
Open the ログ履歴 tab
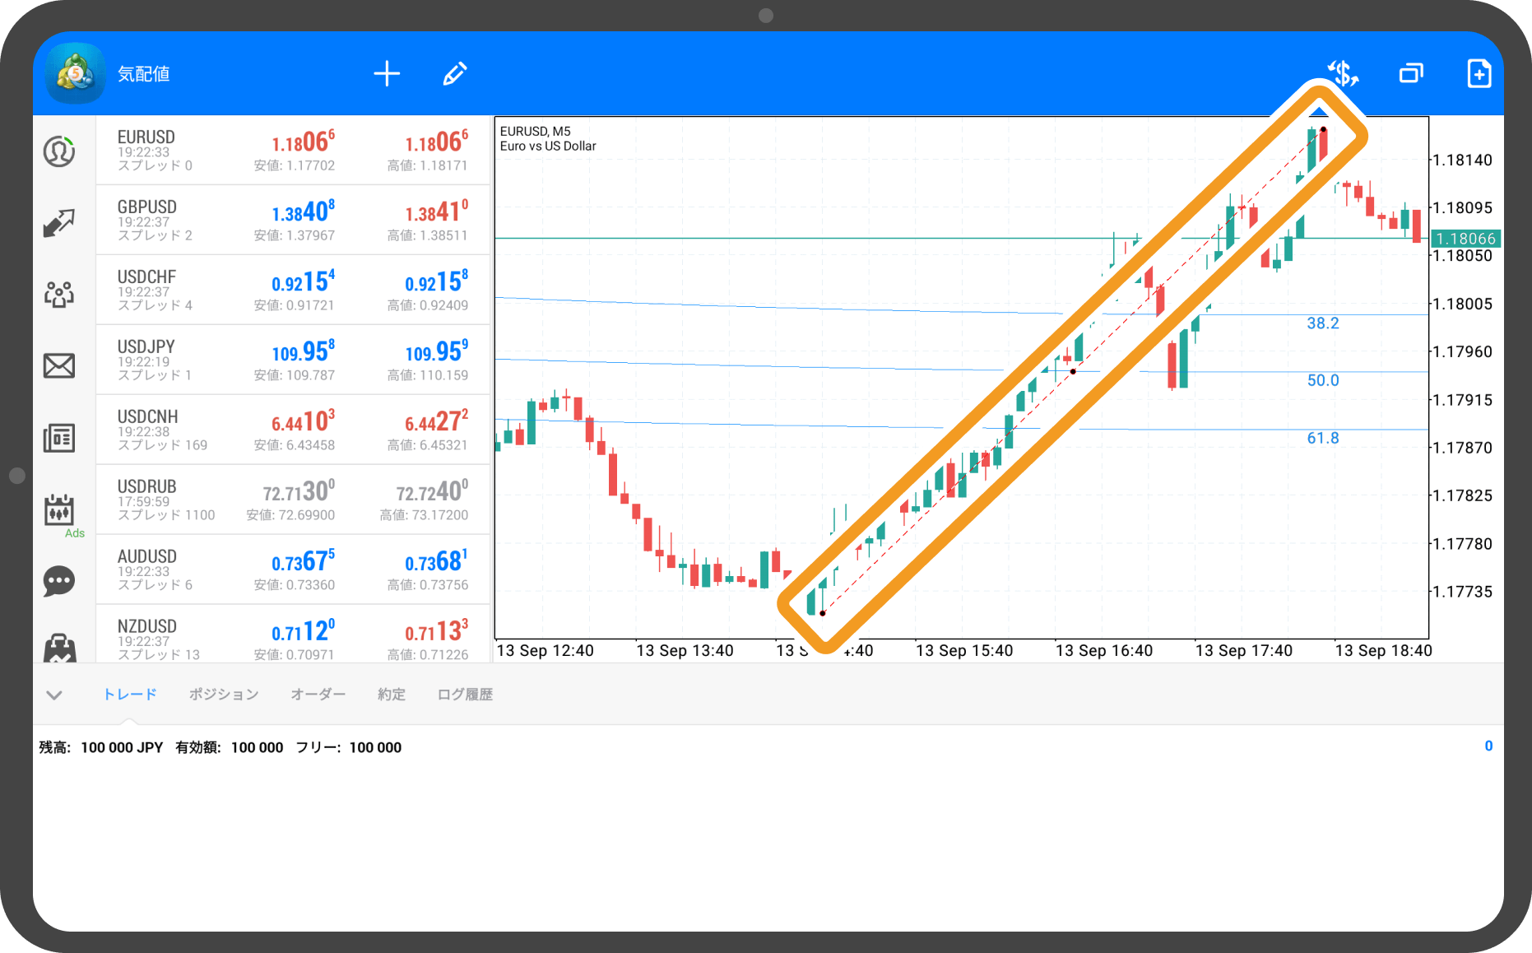tap(465, 695)
